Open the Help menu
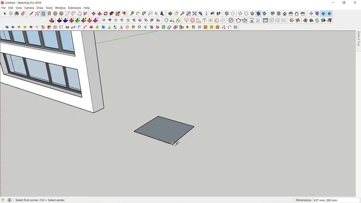Viewport: 361px width, 203px height. (x=86, y=8)
